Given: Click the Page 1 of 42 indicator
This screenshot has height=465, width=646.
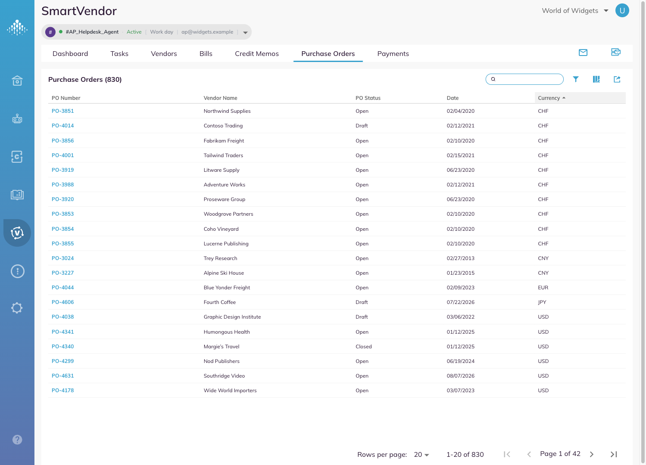Looking at the screenshot, I should pos(560,454).
